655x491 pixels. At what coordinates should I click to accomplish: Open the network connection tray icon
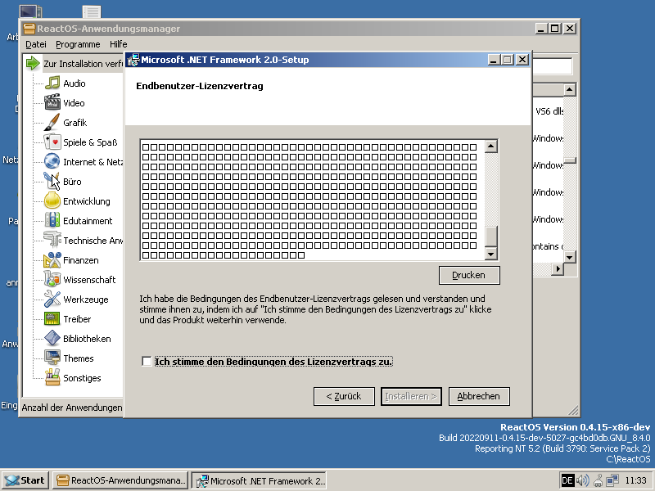tap(612, 480)
